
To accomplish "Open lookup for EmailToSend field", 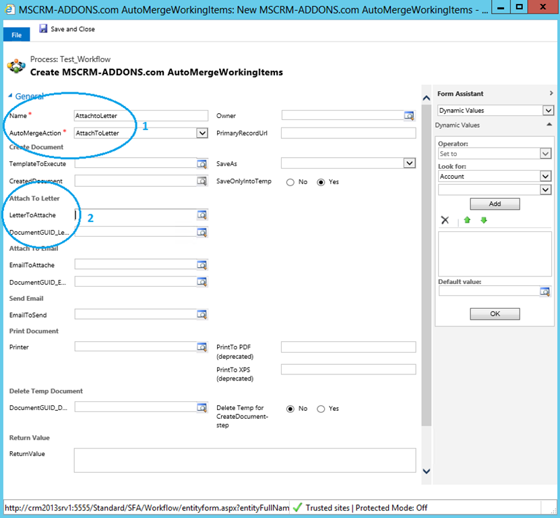I will coord(201,314).
